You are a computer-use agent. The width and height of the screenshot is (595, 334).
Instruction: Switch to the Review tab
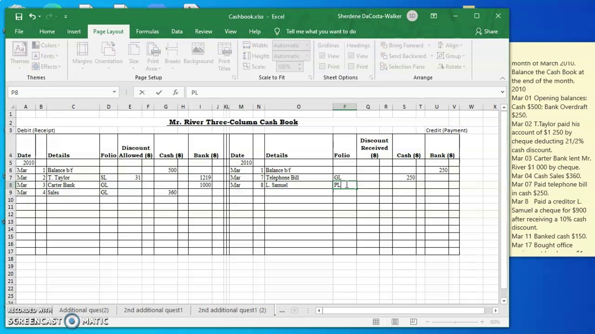point(204,32)
